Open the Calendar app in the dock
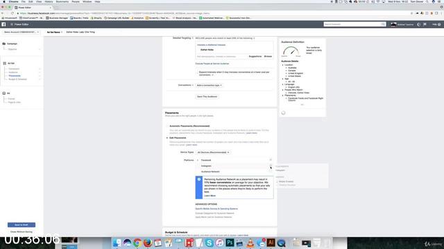444x249 pixels. [x=157, y=243]
